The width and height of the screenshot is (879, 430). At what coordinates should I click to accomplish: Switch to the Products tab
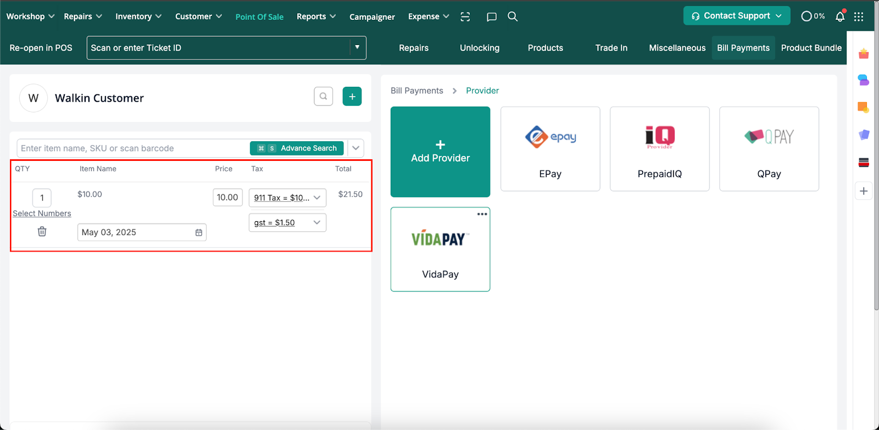coord(545,48)
